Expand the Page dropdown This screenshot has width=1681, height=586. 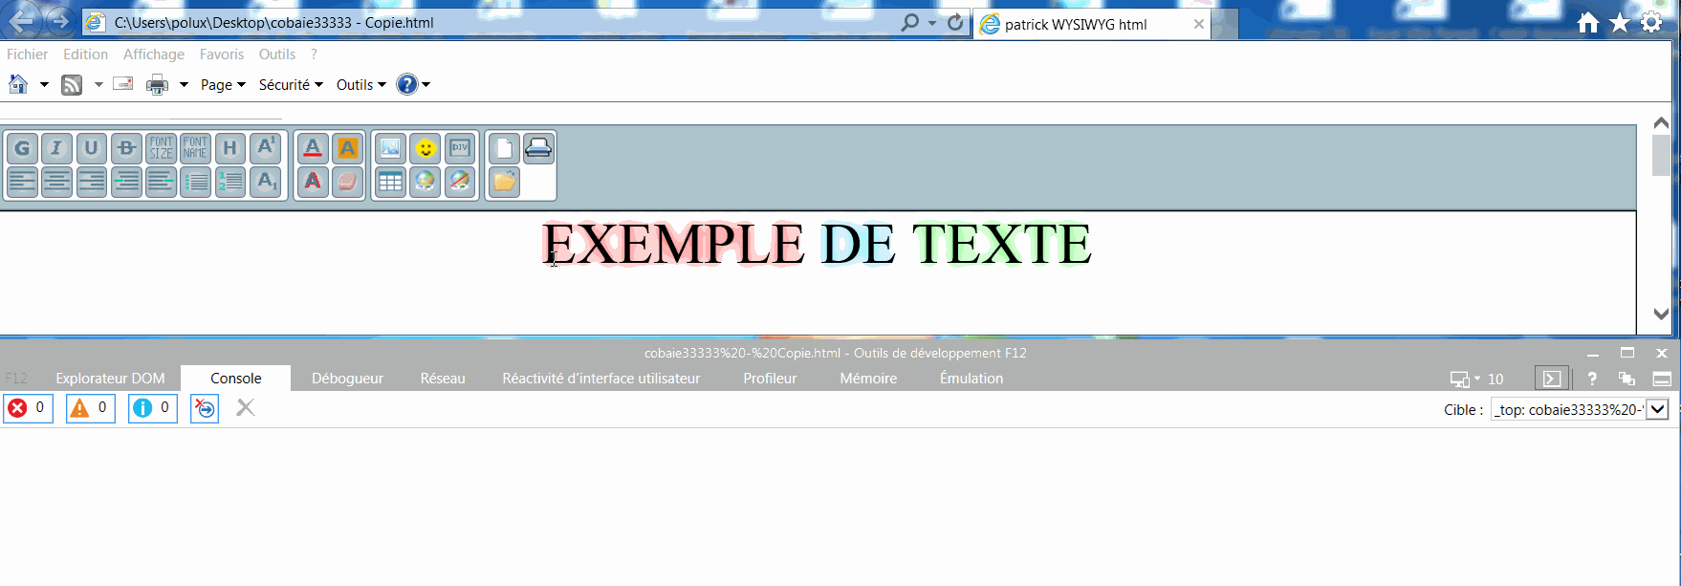223,85
